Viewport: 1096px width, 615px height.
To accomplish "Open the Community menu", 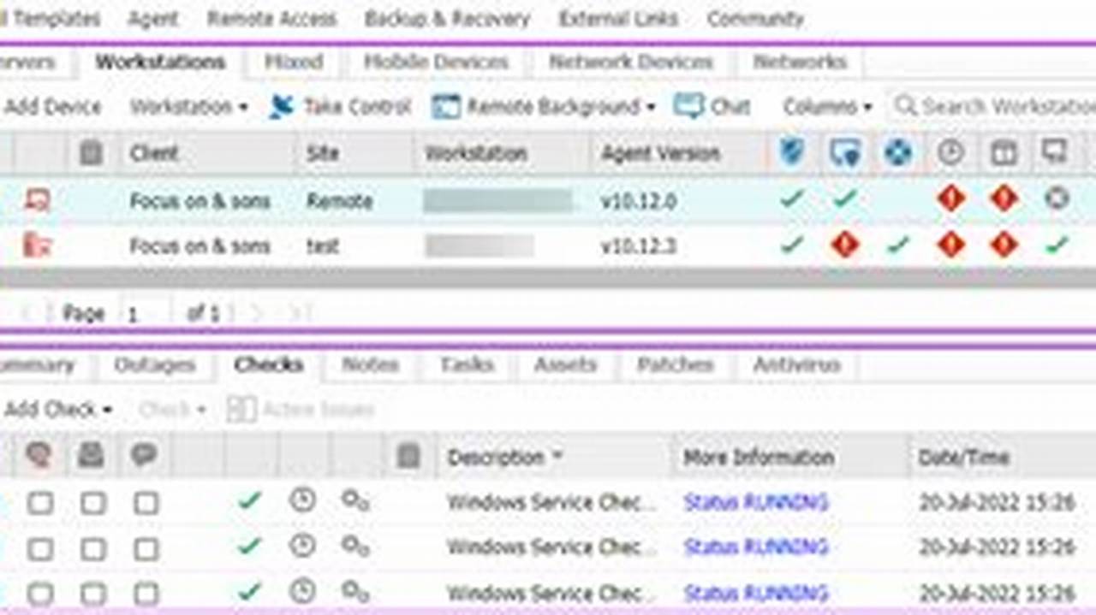I will click(755, 18).
